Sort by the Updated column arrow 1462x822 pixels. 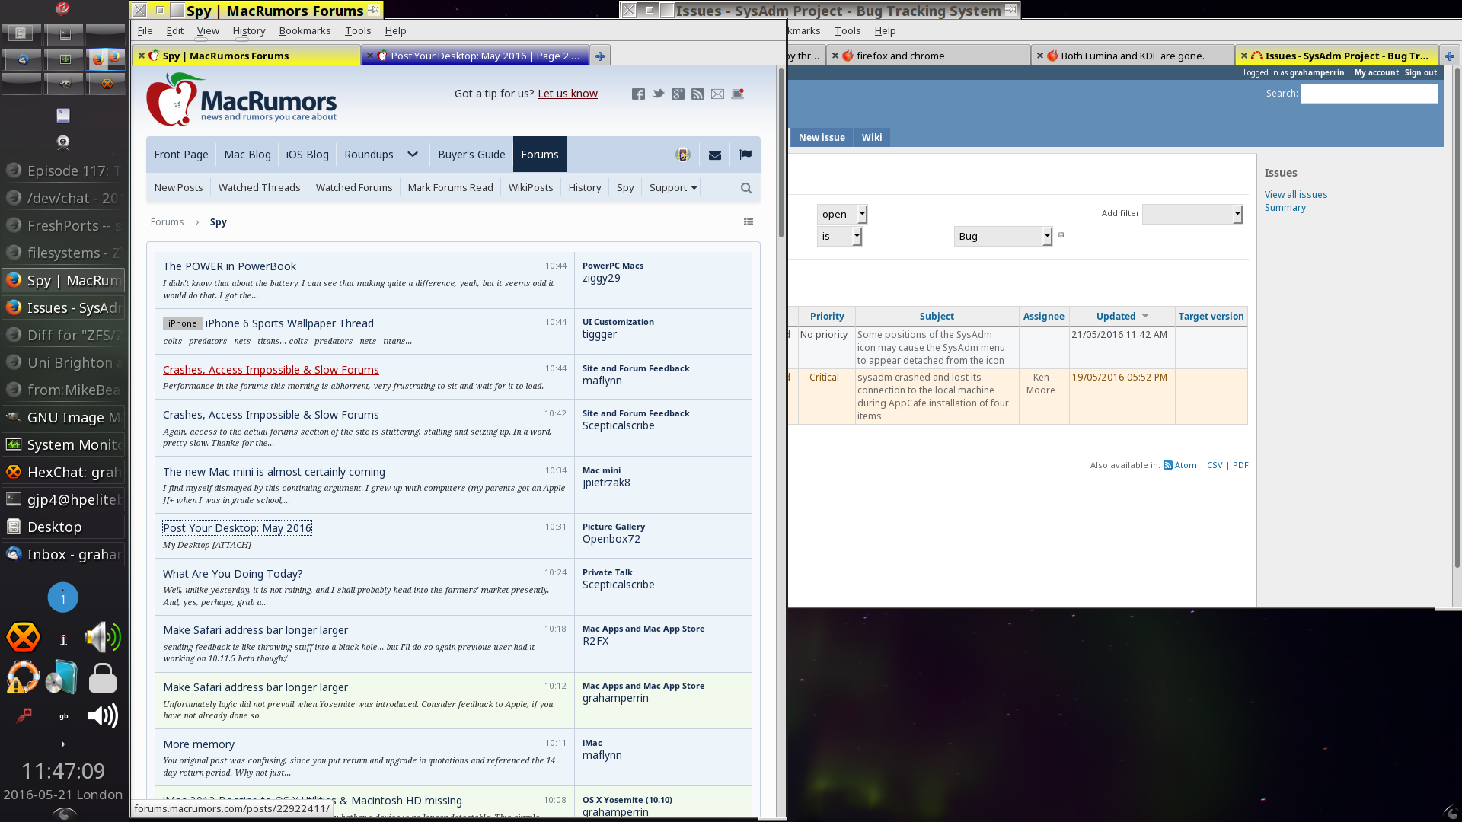pos(1145,316)
